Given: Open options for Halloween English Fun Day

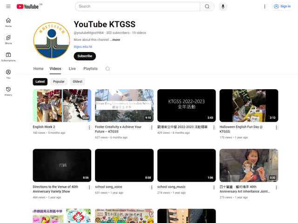Looking at the screenshot, I should pos(276,127).
